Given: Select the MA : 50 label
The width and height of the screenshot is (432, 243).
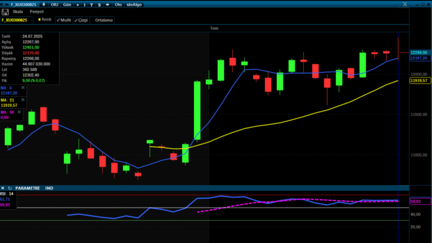Looking at the screenshot, I should pyautogui.click(x=7, y=112).
